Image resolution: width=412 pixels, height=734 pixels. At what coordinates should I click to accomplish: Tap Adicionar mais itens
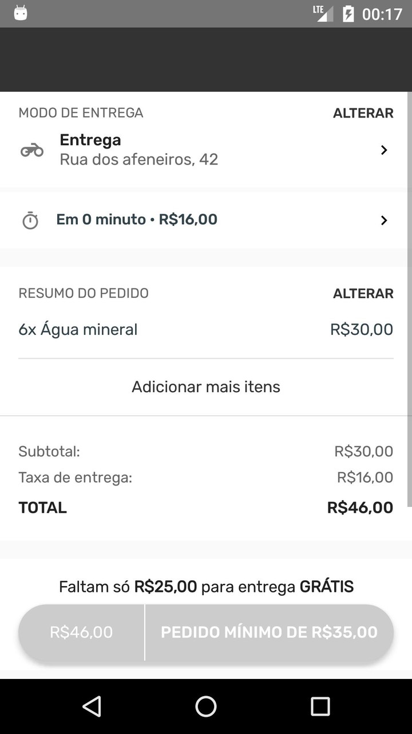pos(206,387)
